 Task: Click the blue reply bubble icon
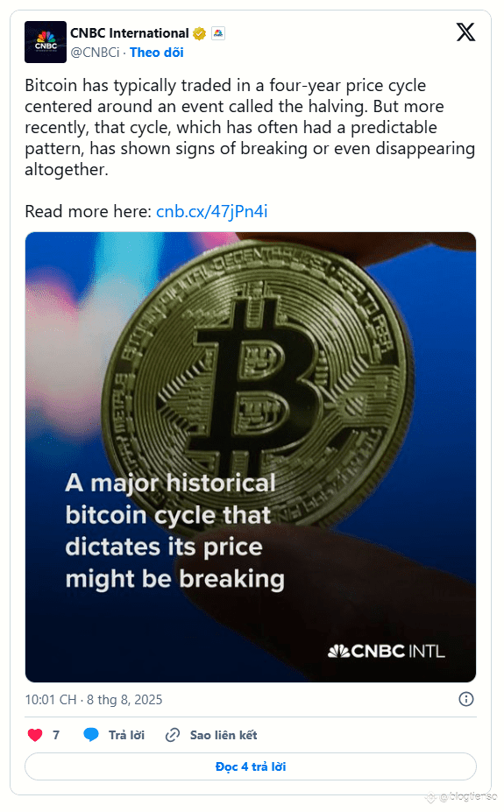pos(91,735)
